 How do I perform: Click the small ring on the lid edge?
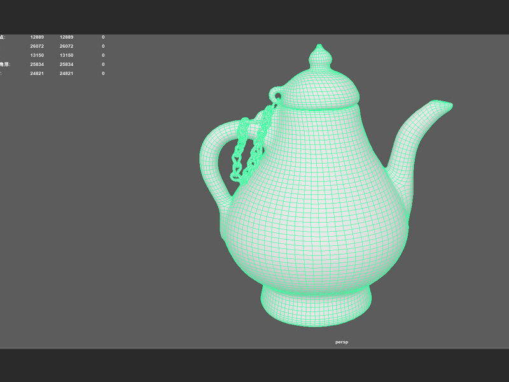coord(276,95)
